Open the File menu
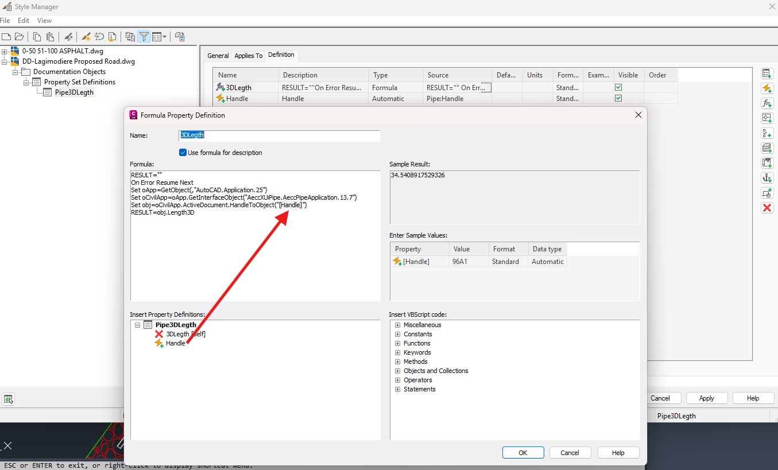Screen dimensions: 778x470 click(x=5, y=21)
